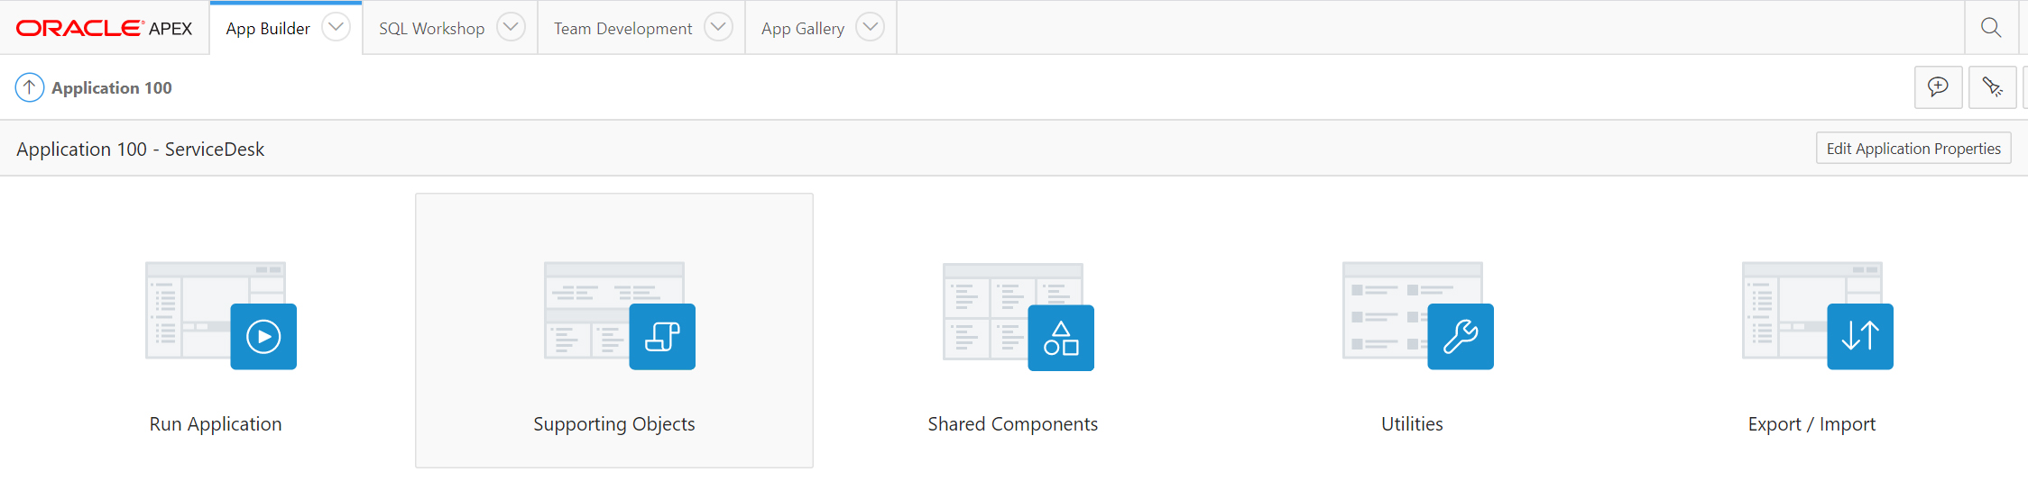Click the Oracle APEX logo
The width and height of the screenshot is (2028, 481).
105,28
